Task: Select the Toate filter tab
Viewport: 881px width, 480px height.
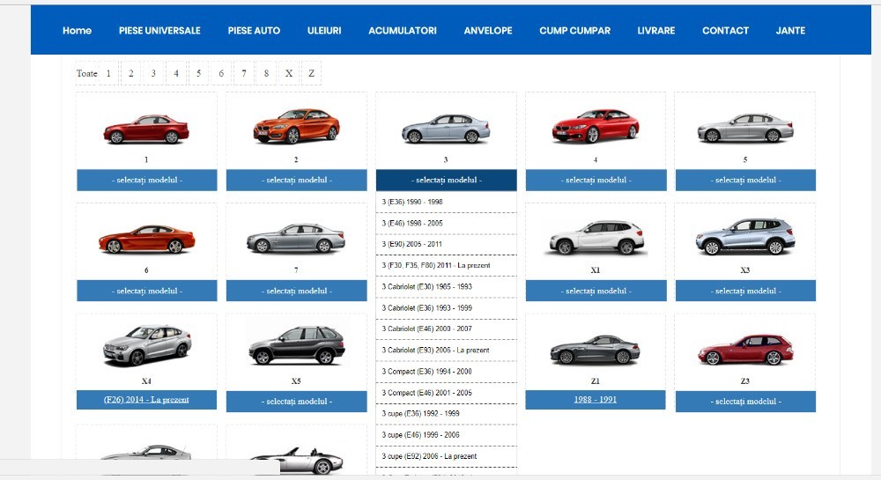Action: (86, 74)
